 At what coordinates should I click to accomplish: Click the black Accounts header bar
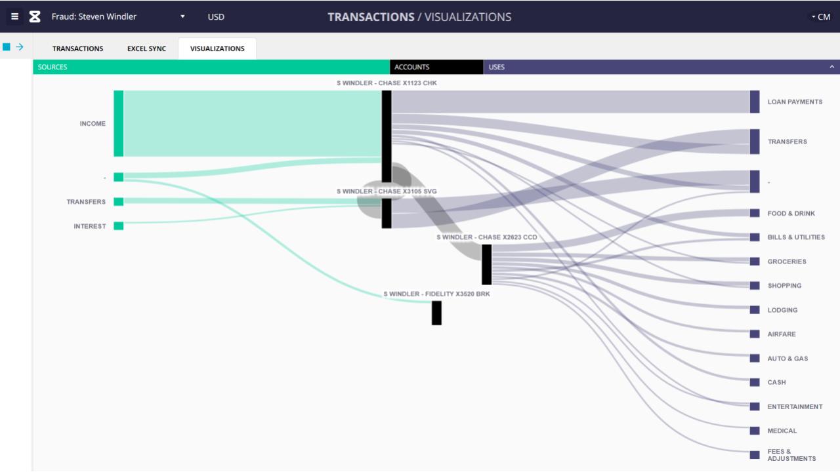tap(436, 67)
